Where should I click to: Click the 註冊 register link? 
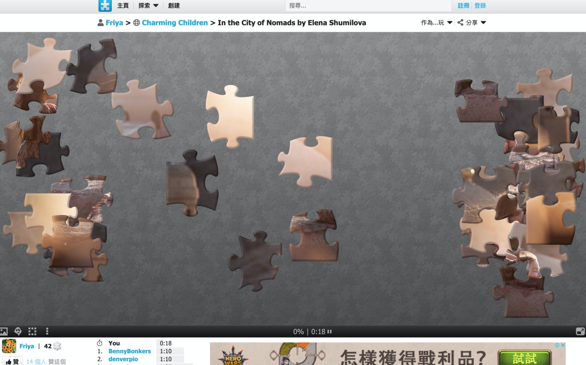pos(463,6)
